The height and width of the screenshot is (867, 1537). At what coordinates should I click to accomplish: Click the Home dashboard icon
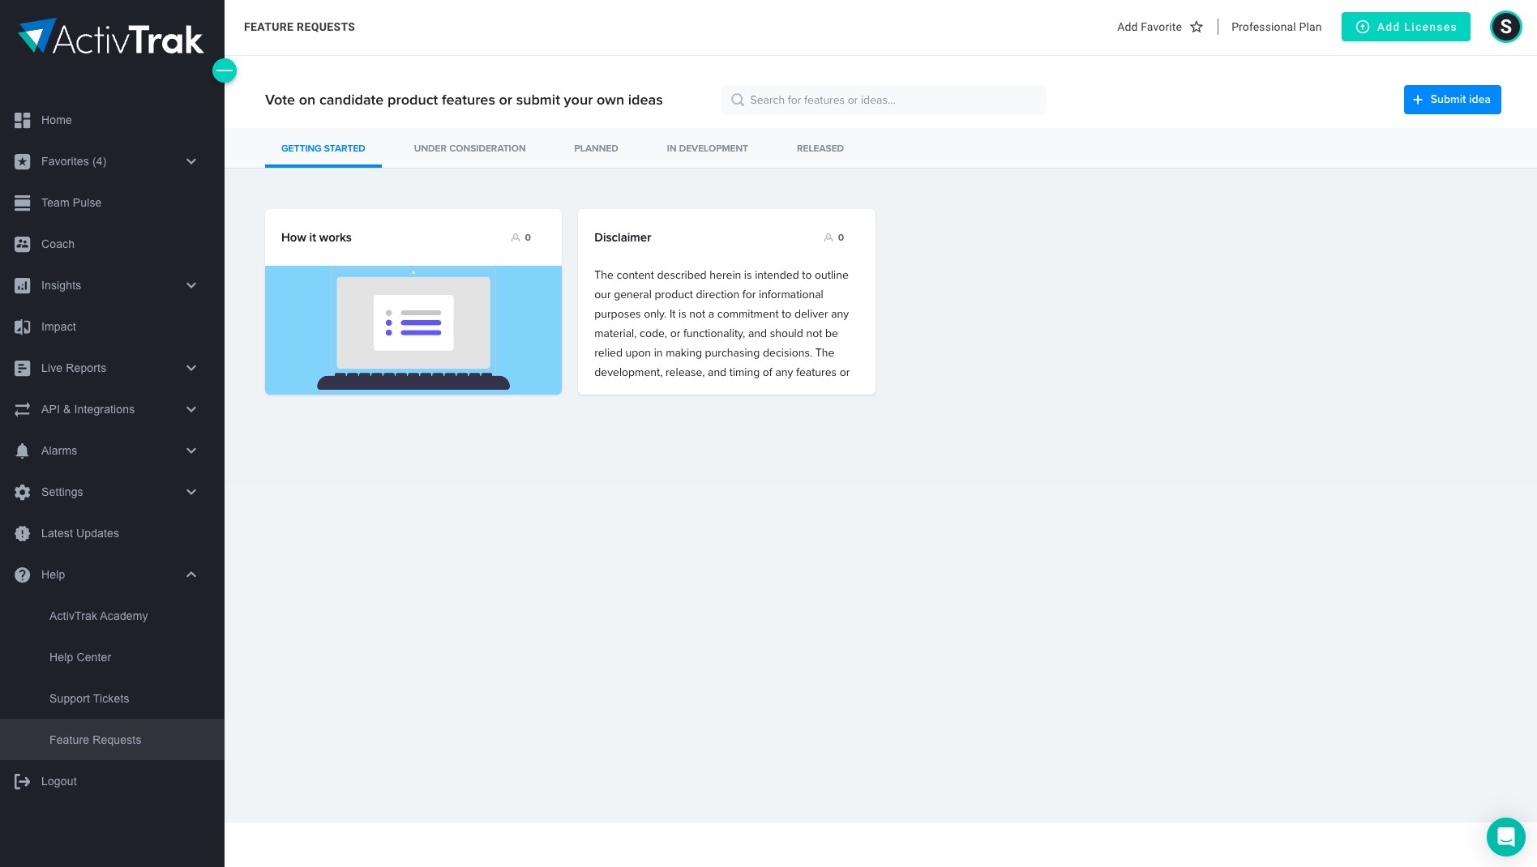point(23,120)
